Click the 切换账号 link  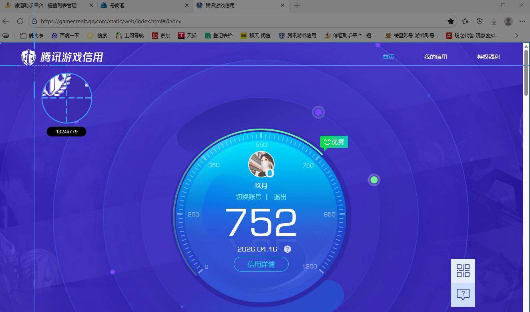248,197
